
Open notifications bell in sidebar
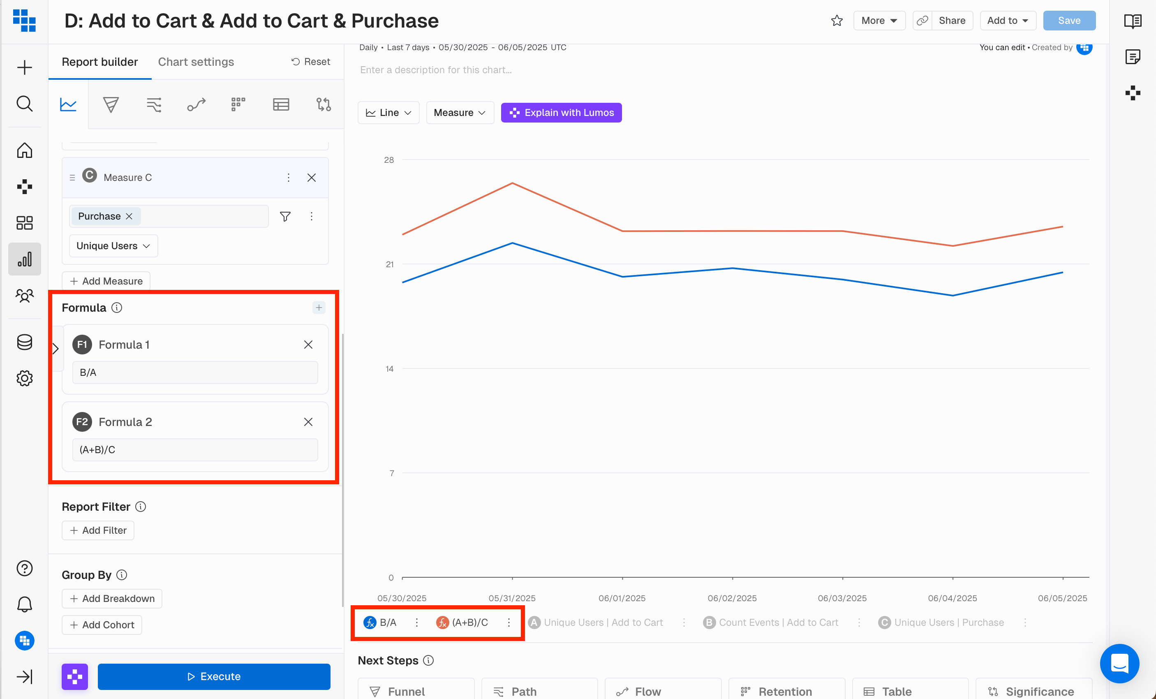point(24,604)
